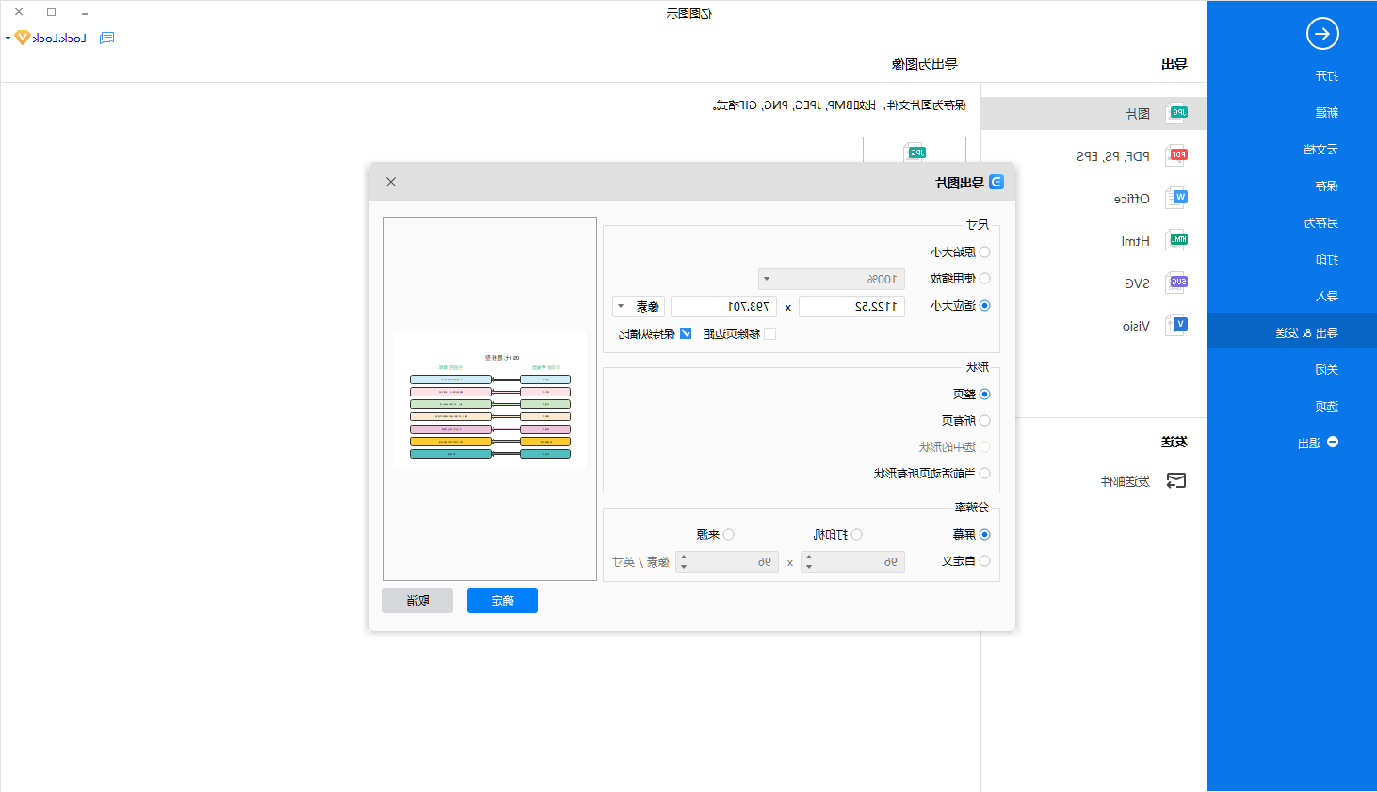The height and width of the screenshot is (792, 1377).
Task: Click the height field showing 793.701
Action: 723,307
